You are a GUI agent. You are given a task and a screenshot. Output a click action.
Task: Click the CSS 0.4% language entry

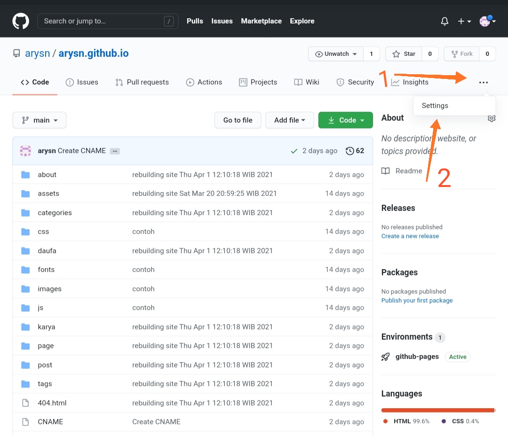(460, 421)
